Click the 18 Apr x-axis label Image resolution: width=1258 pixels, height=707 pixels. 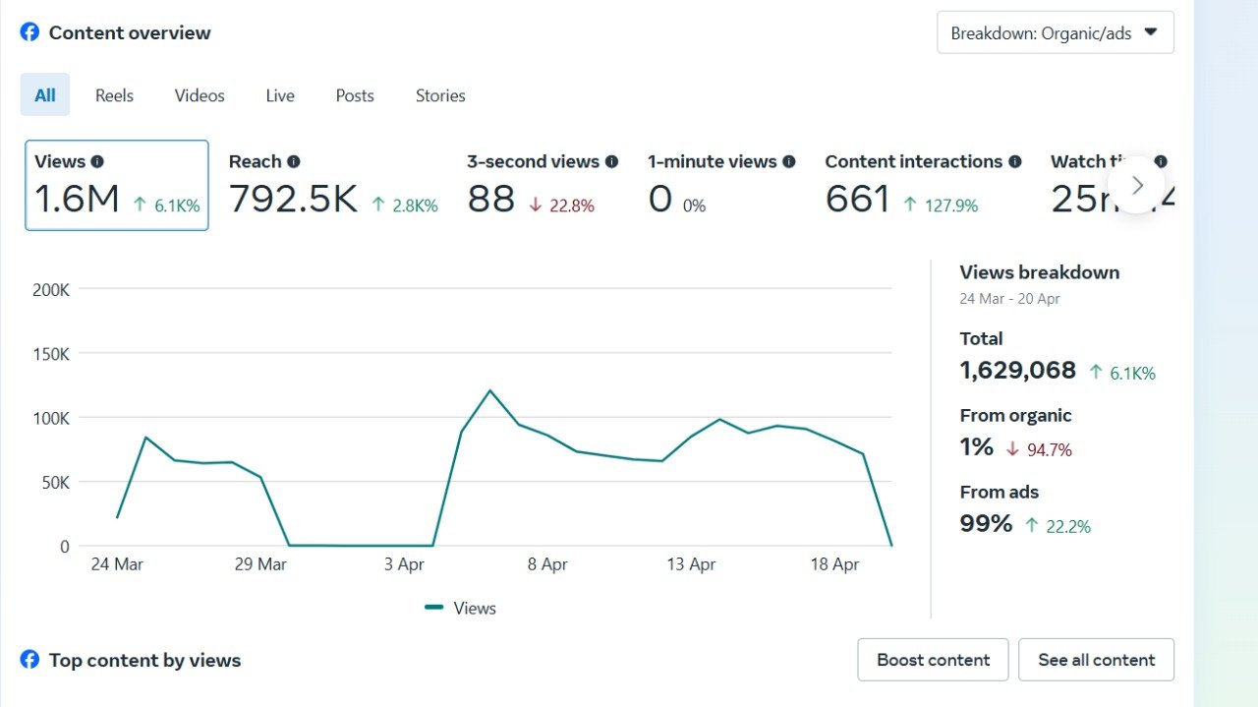click(x=834, y=564)
